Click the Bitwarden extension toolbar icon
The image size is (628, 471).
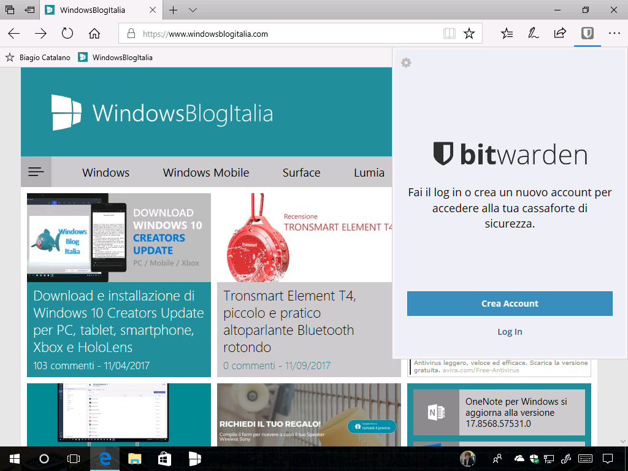[x=587, y=33]
